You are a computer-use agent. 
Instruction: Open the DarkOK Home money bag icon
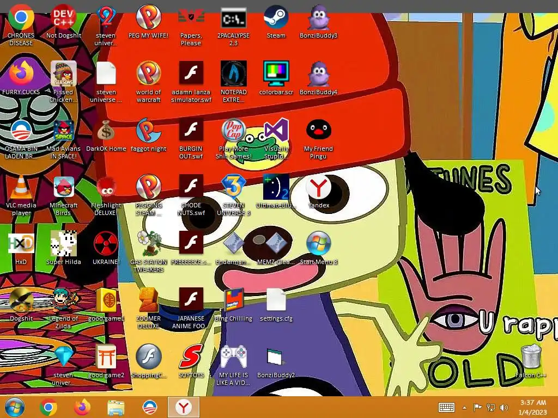pos(106,131)
